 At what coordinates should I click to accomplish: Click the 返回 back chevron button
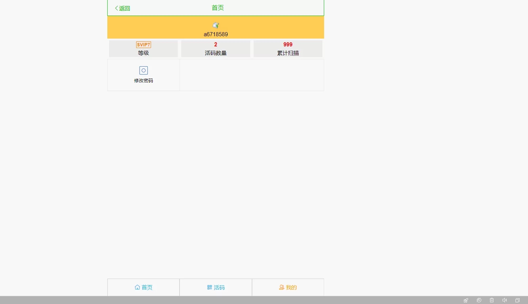pos(122,8)
